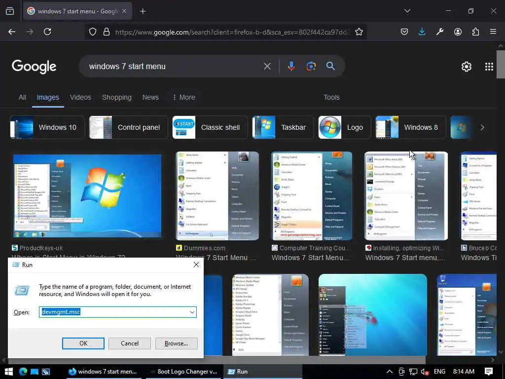Open Firefox list all tabs chevron
This screenshot has width=505, height=379.
pyautogui.click(x=407, y=11)
